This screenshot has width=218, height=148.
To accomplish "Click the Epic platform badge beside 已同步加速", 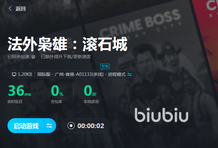I will [x=33, y=57].
